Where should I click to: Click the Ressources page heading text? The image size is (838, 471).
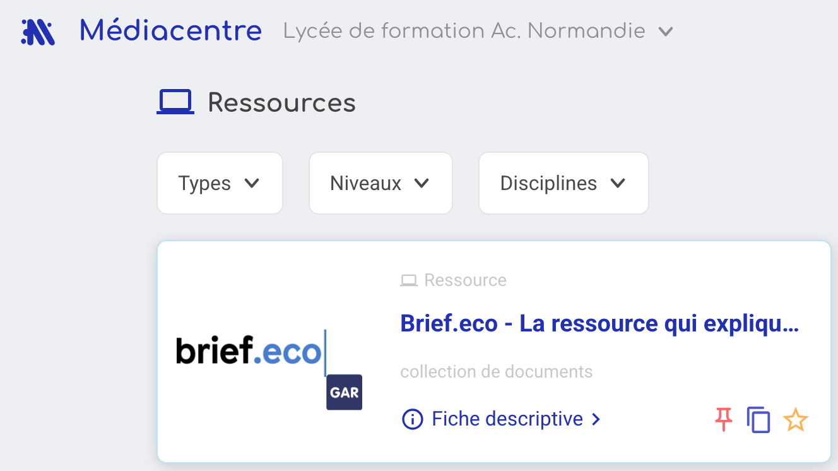click(281, 103)
